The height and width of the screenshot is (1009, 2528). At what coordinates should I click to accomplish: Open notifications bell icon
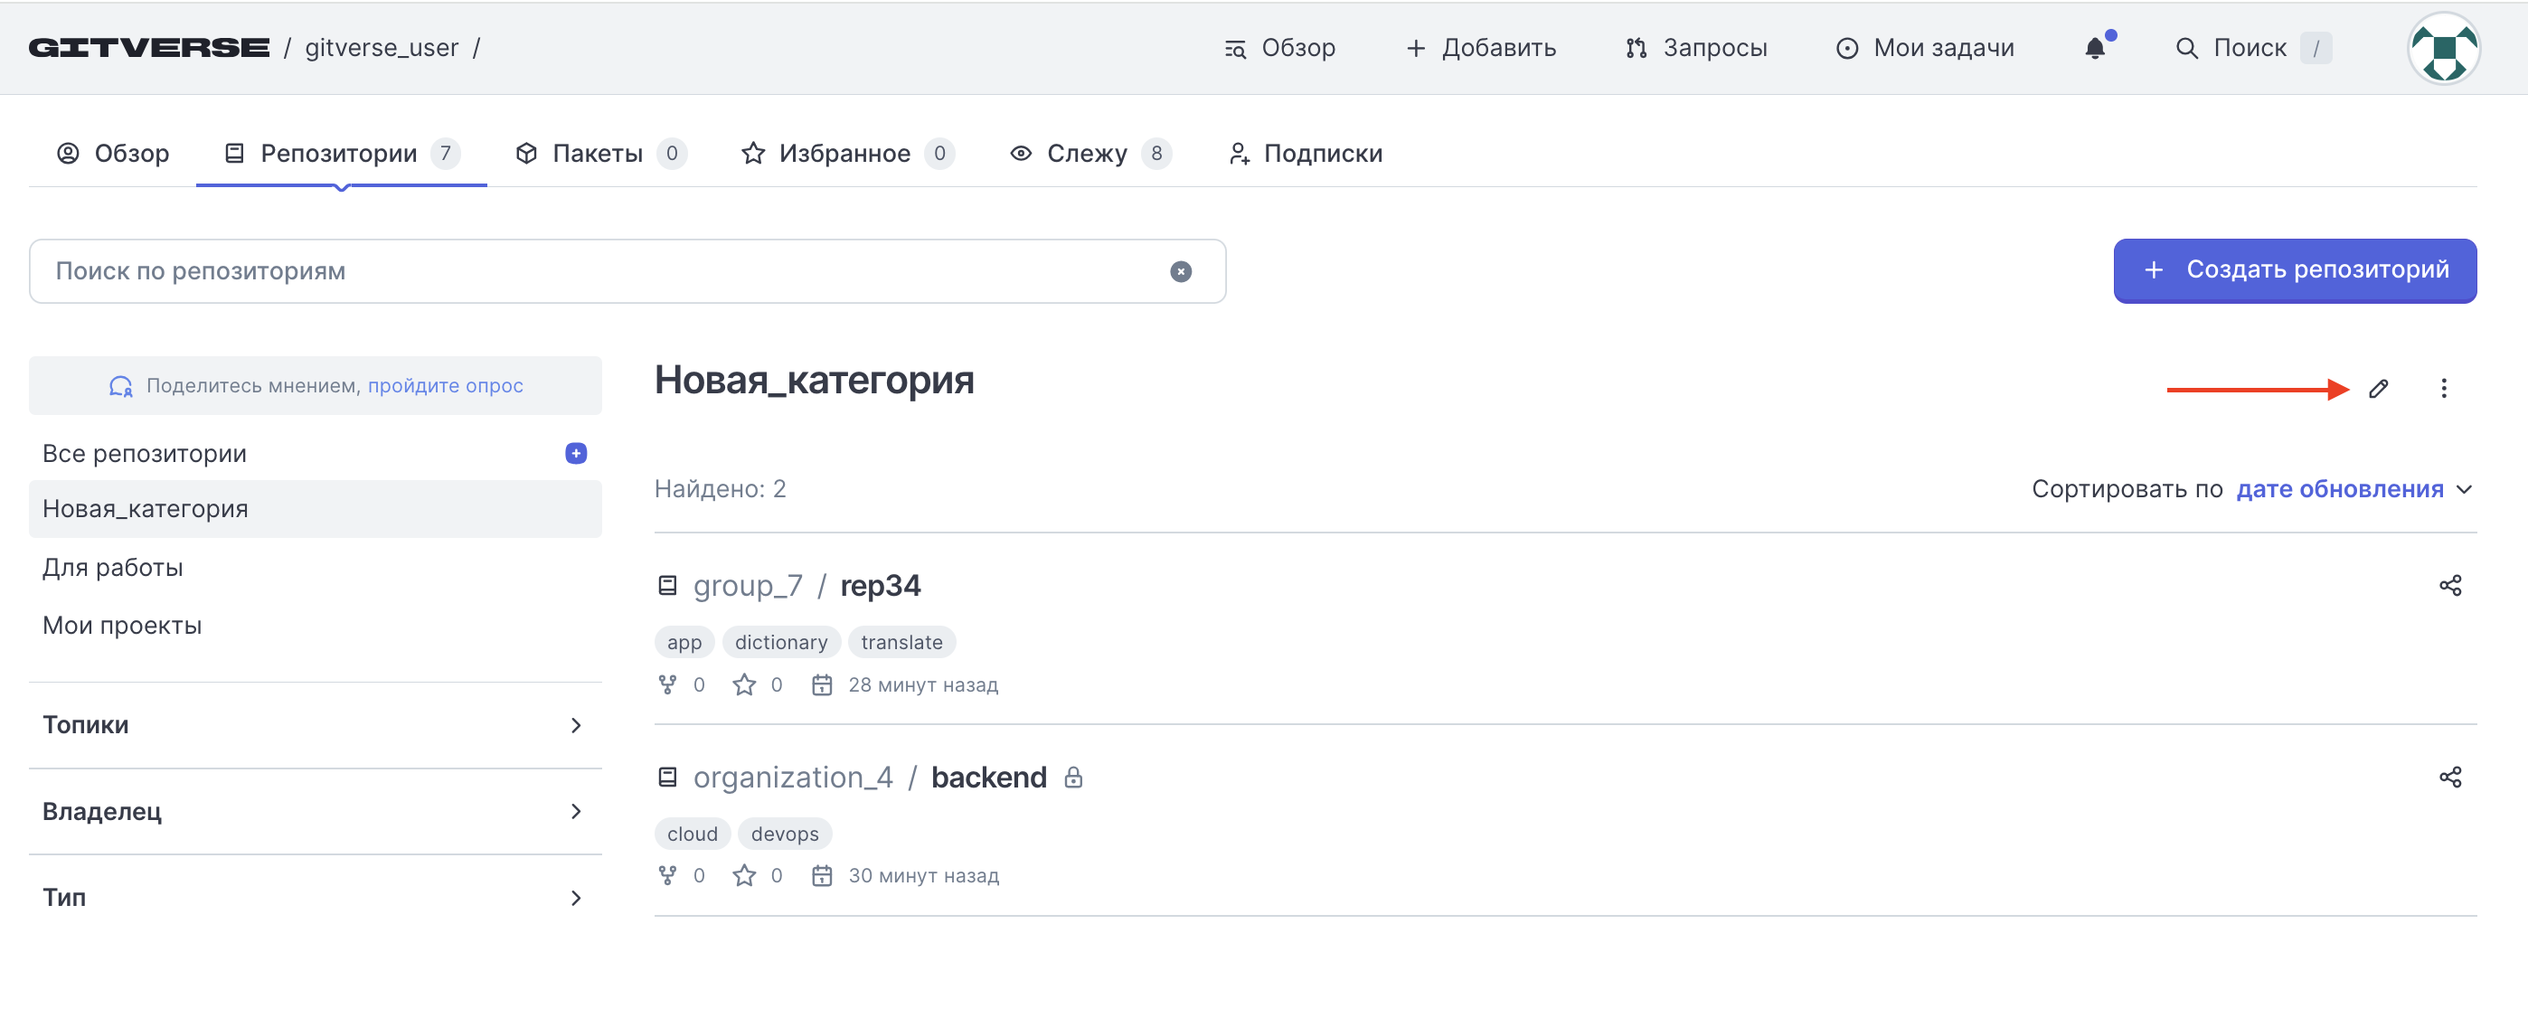pos(2095,47)
